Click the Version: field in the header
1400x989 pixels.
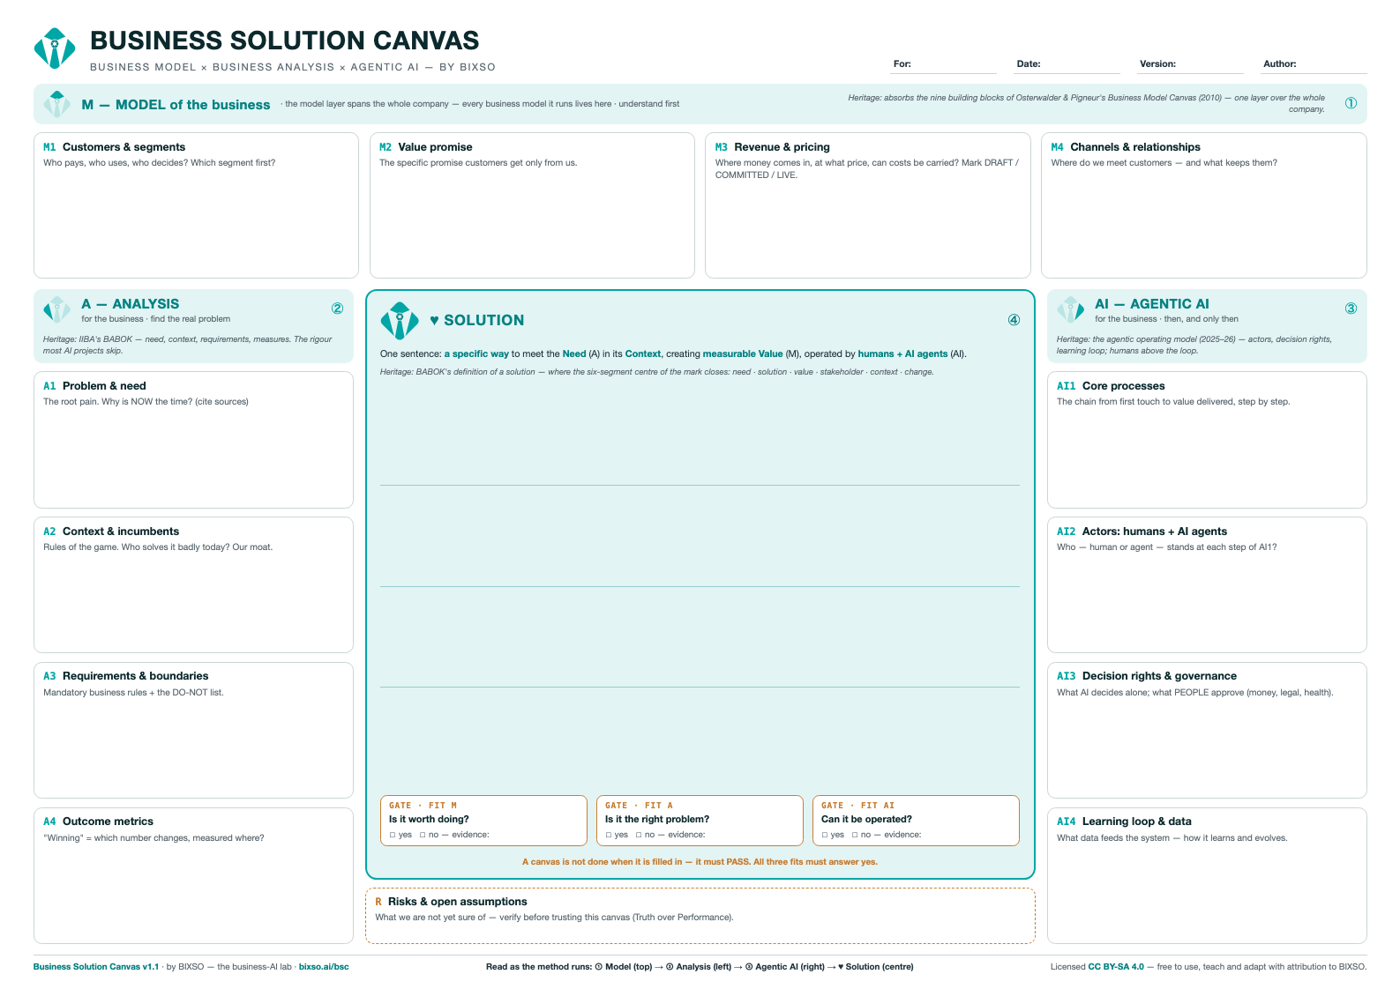(1191, 64)
